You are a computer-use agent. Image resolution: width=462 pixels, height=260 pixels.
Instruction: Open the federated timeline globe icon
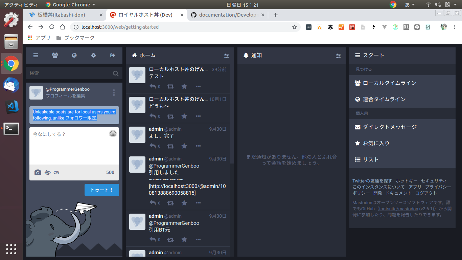point(74,56)
